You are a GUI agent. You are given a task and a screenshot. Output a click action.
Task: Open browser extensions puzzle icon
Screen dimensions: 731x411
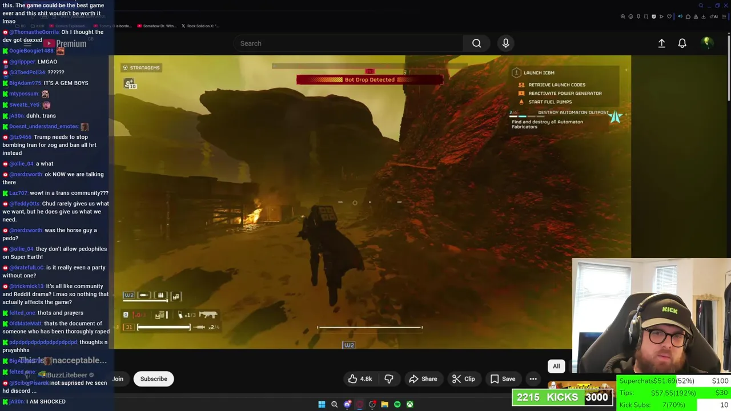click(x=688, y=17)
